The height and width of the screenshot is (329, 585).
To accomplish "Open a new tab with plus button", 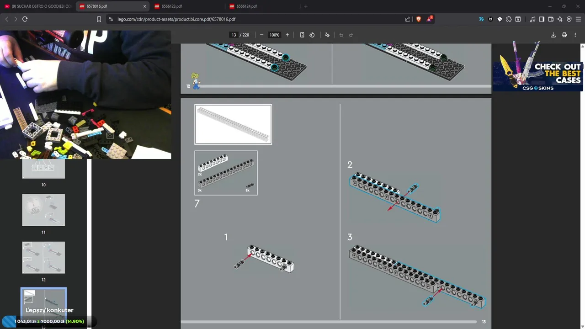I will [x=306, y=6].
